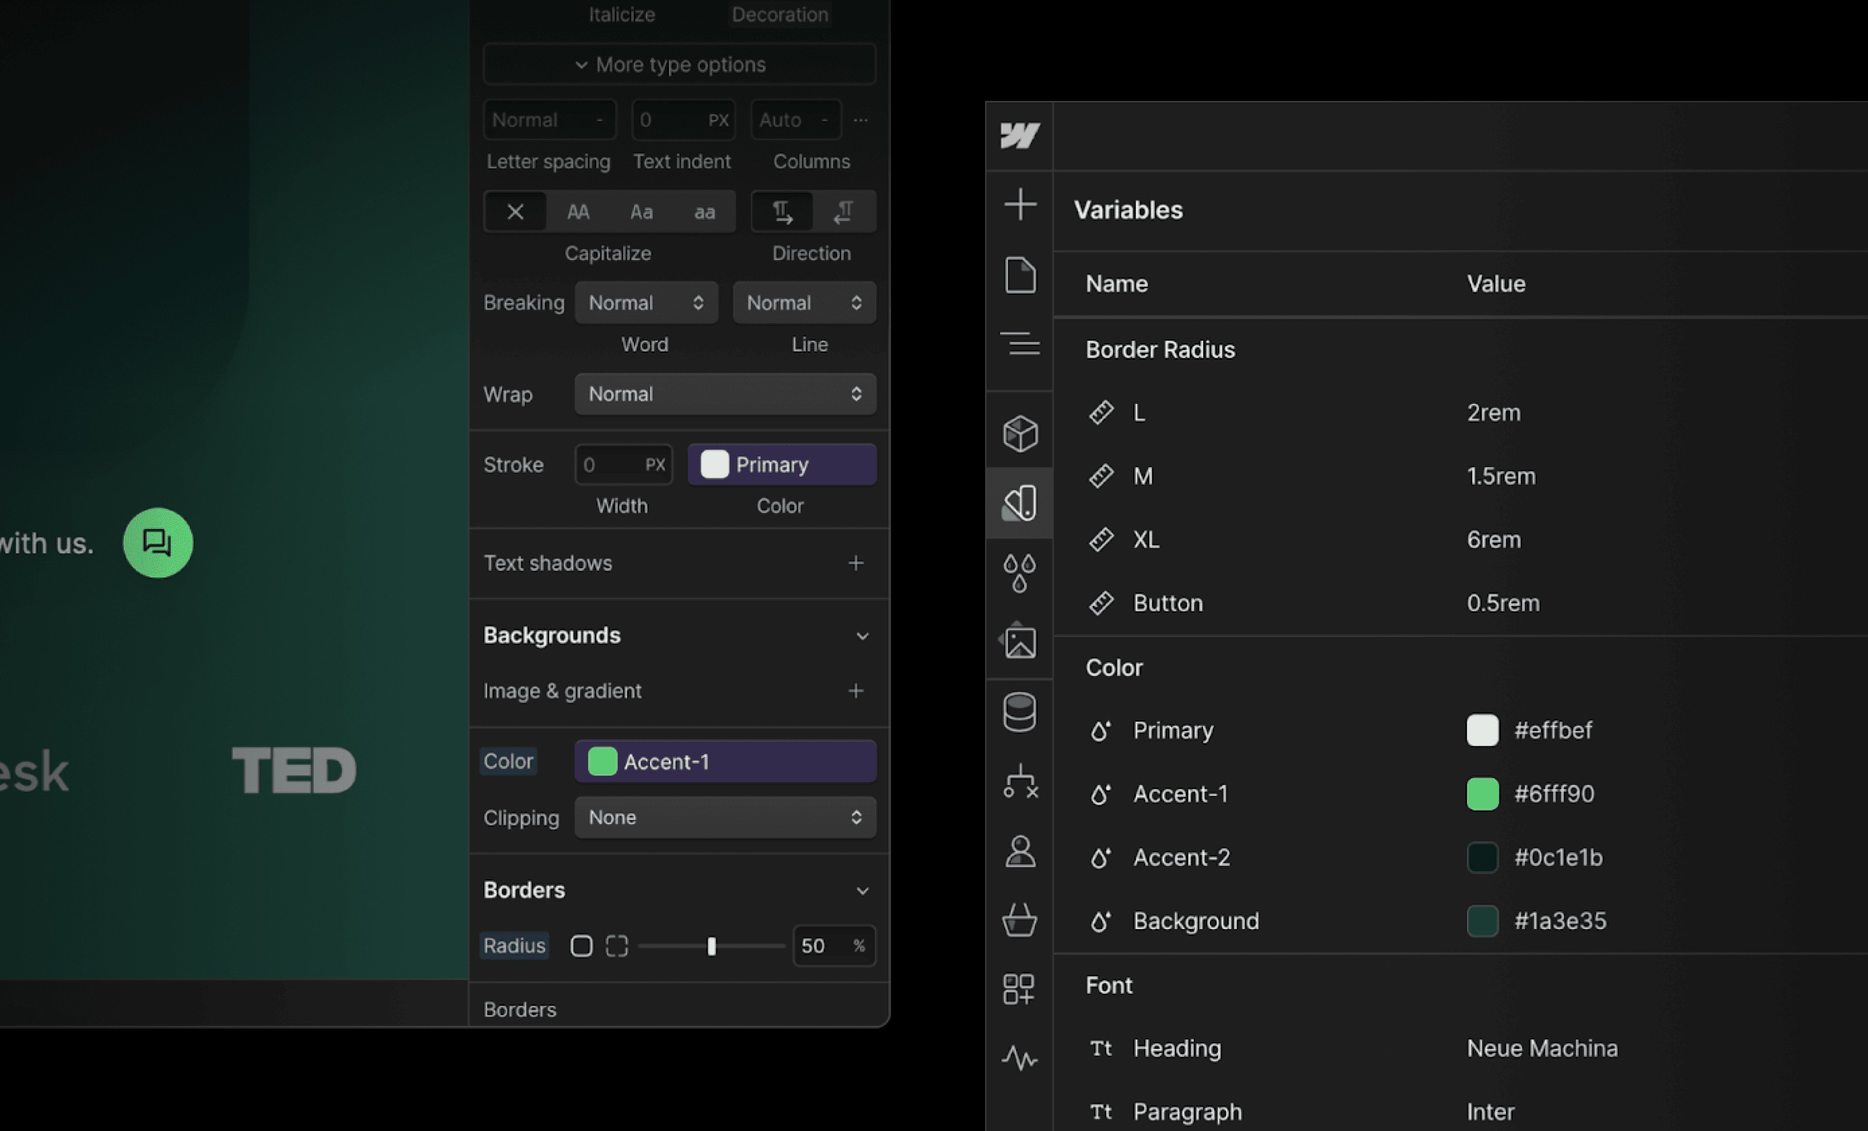Click More type options button

[x=679, y=64]
